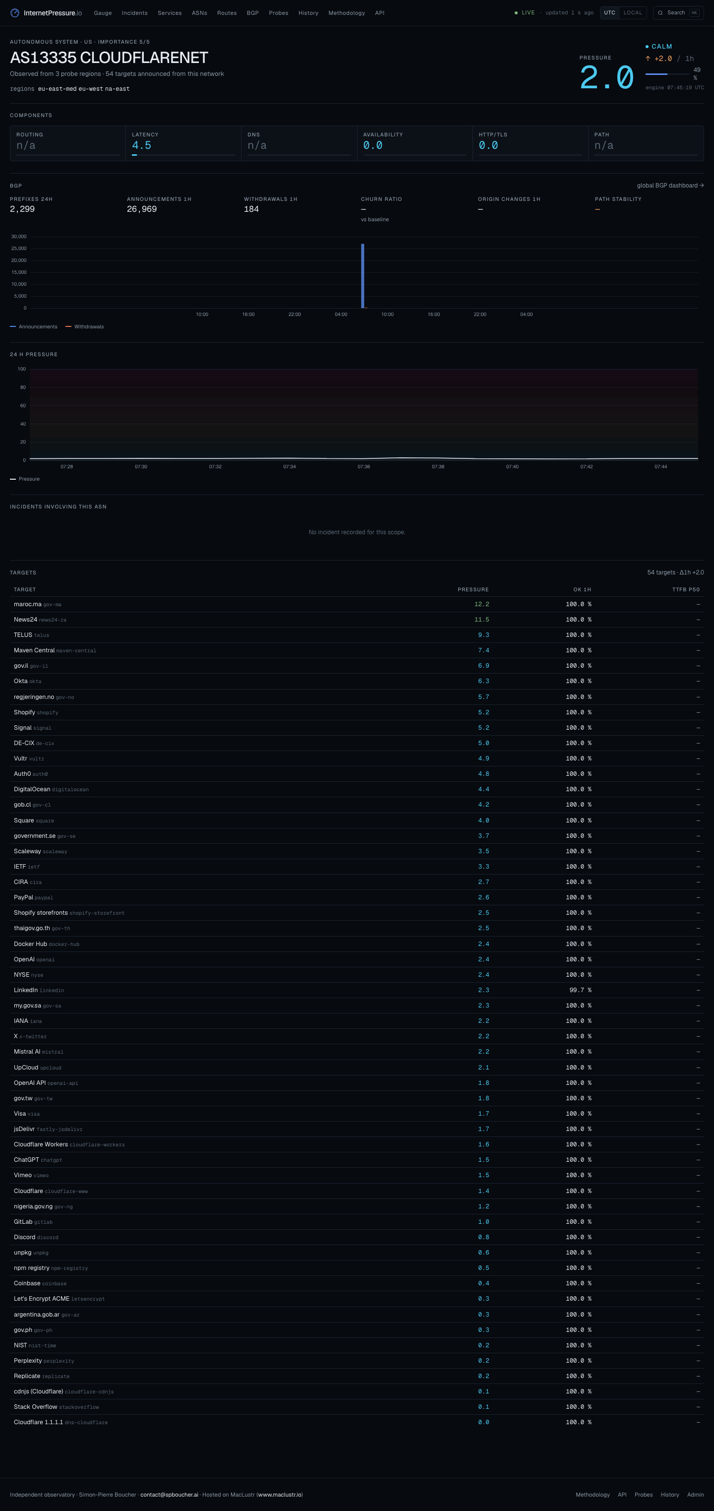
Task: Open footer Methodology link
Action: (x=593, y=1495)
